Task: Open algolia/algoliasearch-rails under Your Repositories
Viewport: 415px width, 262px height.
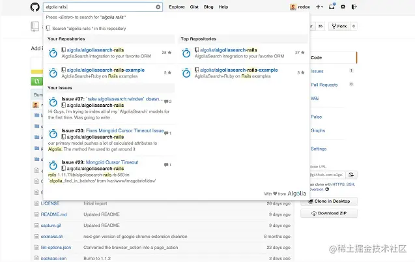Action: coord(95,50)
